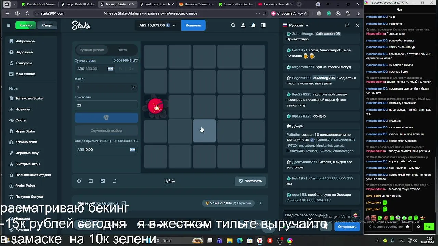Screen dimensions: 438x246
Task: Show hidden system tray icons
Action: (x=378, y=241)
